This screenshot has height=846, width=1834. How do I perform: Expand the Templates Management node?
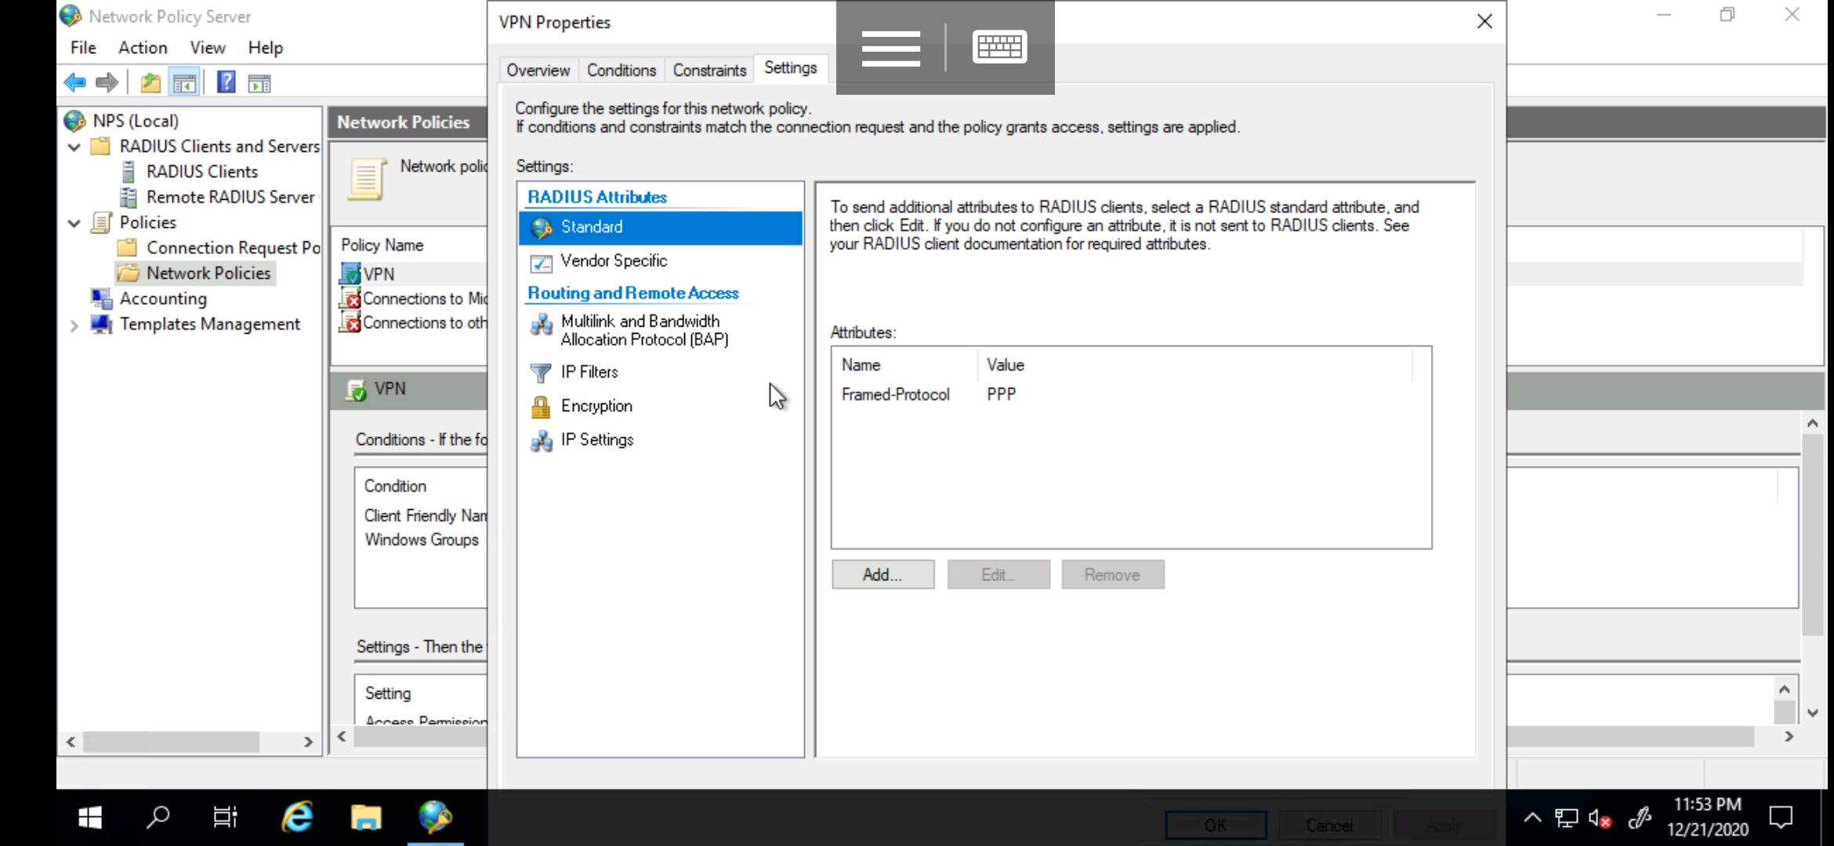(74, 325)
